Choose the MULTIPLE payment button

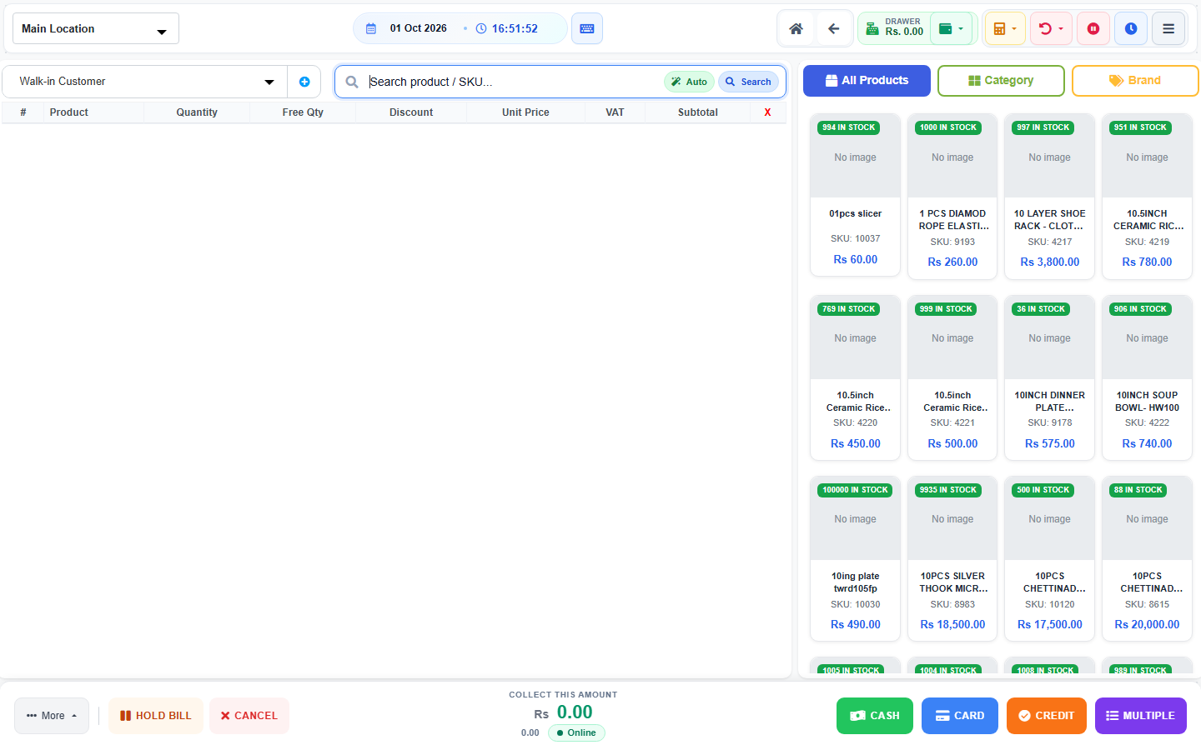click(1141, 716)
